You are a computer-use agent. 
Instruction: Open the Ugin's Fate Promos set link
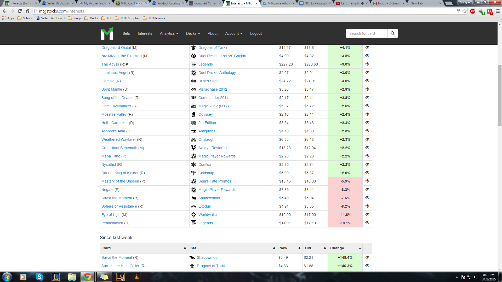coord(215,181)
